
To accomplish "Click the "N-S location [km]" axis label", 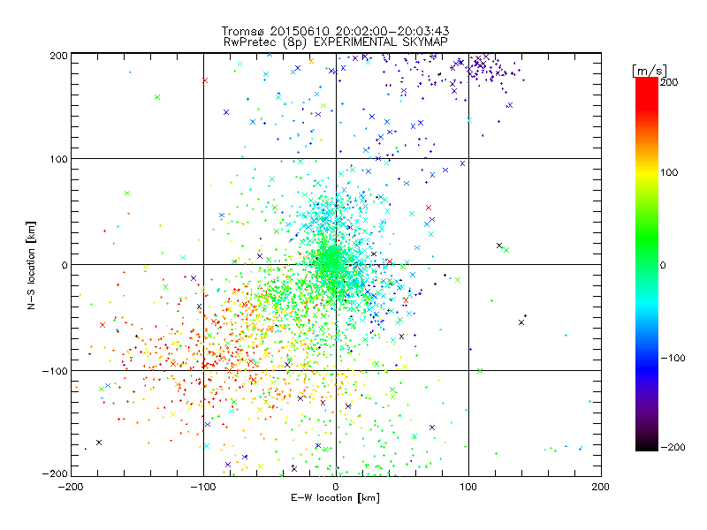I will click(x=31, y=265).
